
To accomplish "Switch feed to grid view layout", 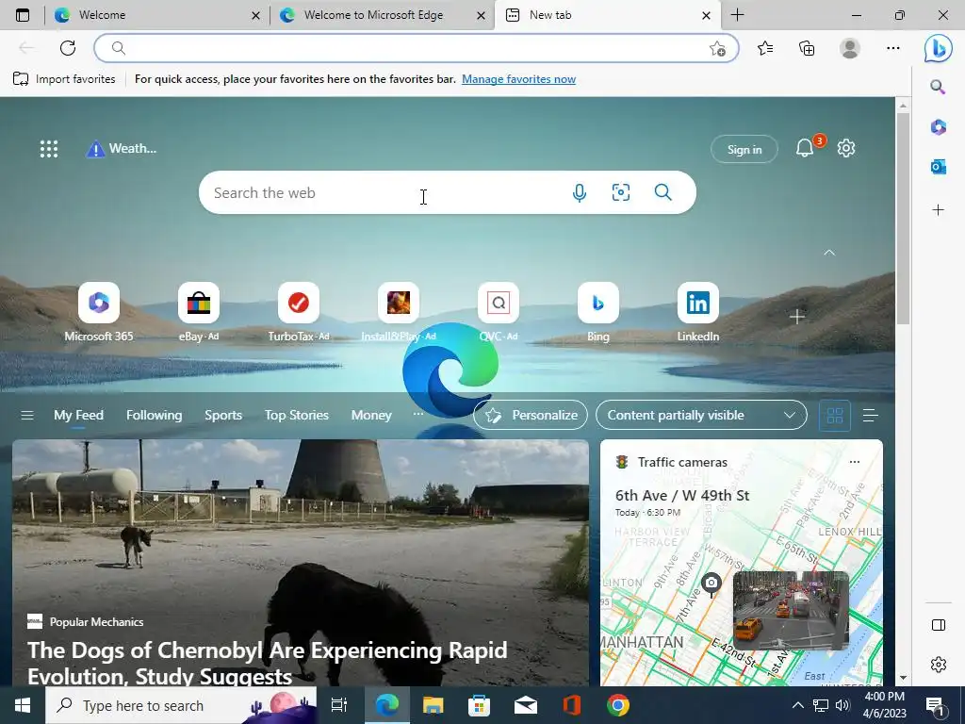I will (x=835, y=416).
